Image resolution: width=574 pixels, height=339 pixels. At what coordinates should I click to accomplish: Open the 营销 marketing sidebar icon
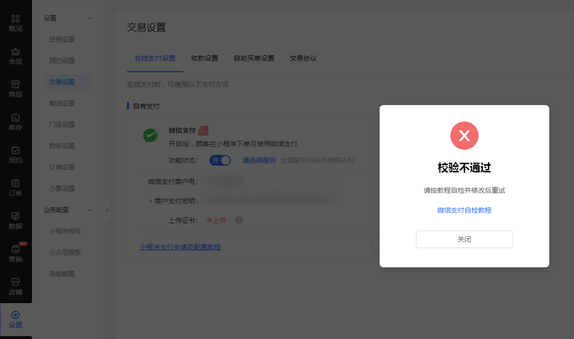coord(16,253)
